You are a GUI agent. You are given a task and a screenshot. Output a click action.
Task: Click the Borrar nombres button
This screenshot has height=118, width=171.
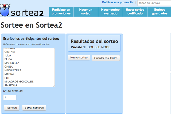(x=34, y=108)
